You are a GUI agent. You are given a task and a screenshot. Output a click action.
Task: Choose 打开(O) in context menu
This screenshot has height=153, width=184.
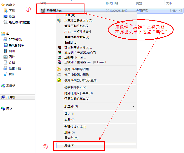tap(70, 15)
